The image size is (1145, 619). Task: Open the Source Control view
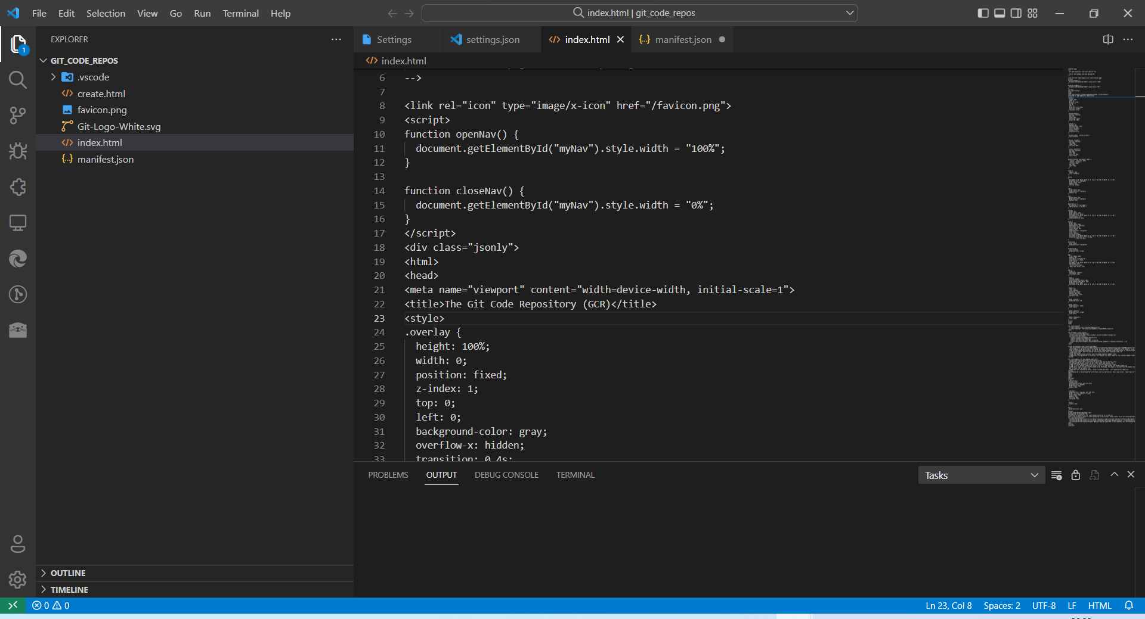click(18, 116)
